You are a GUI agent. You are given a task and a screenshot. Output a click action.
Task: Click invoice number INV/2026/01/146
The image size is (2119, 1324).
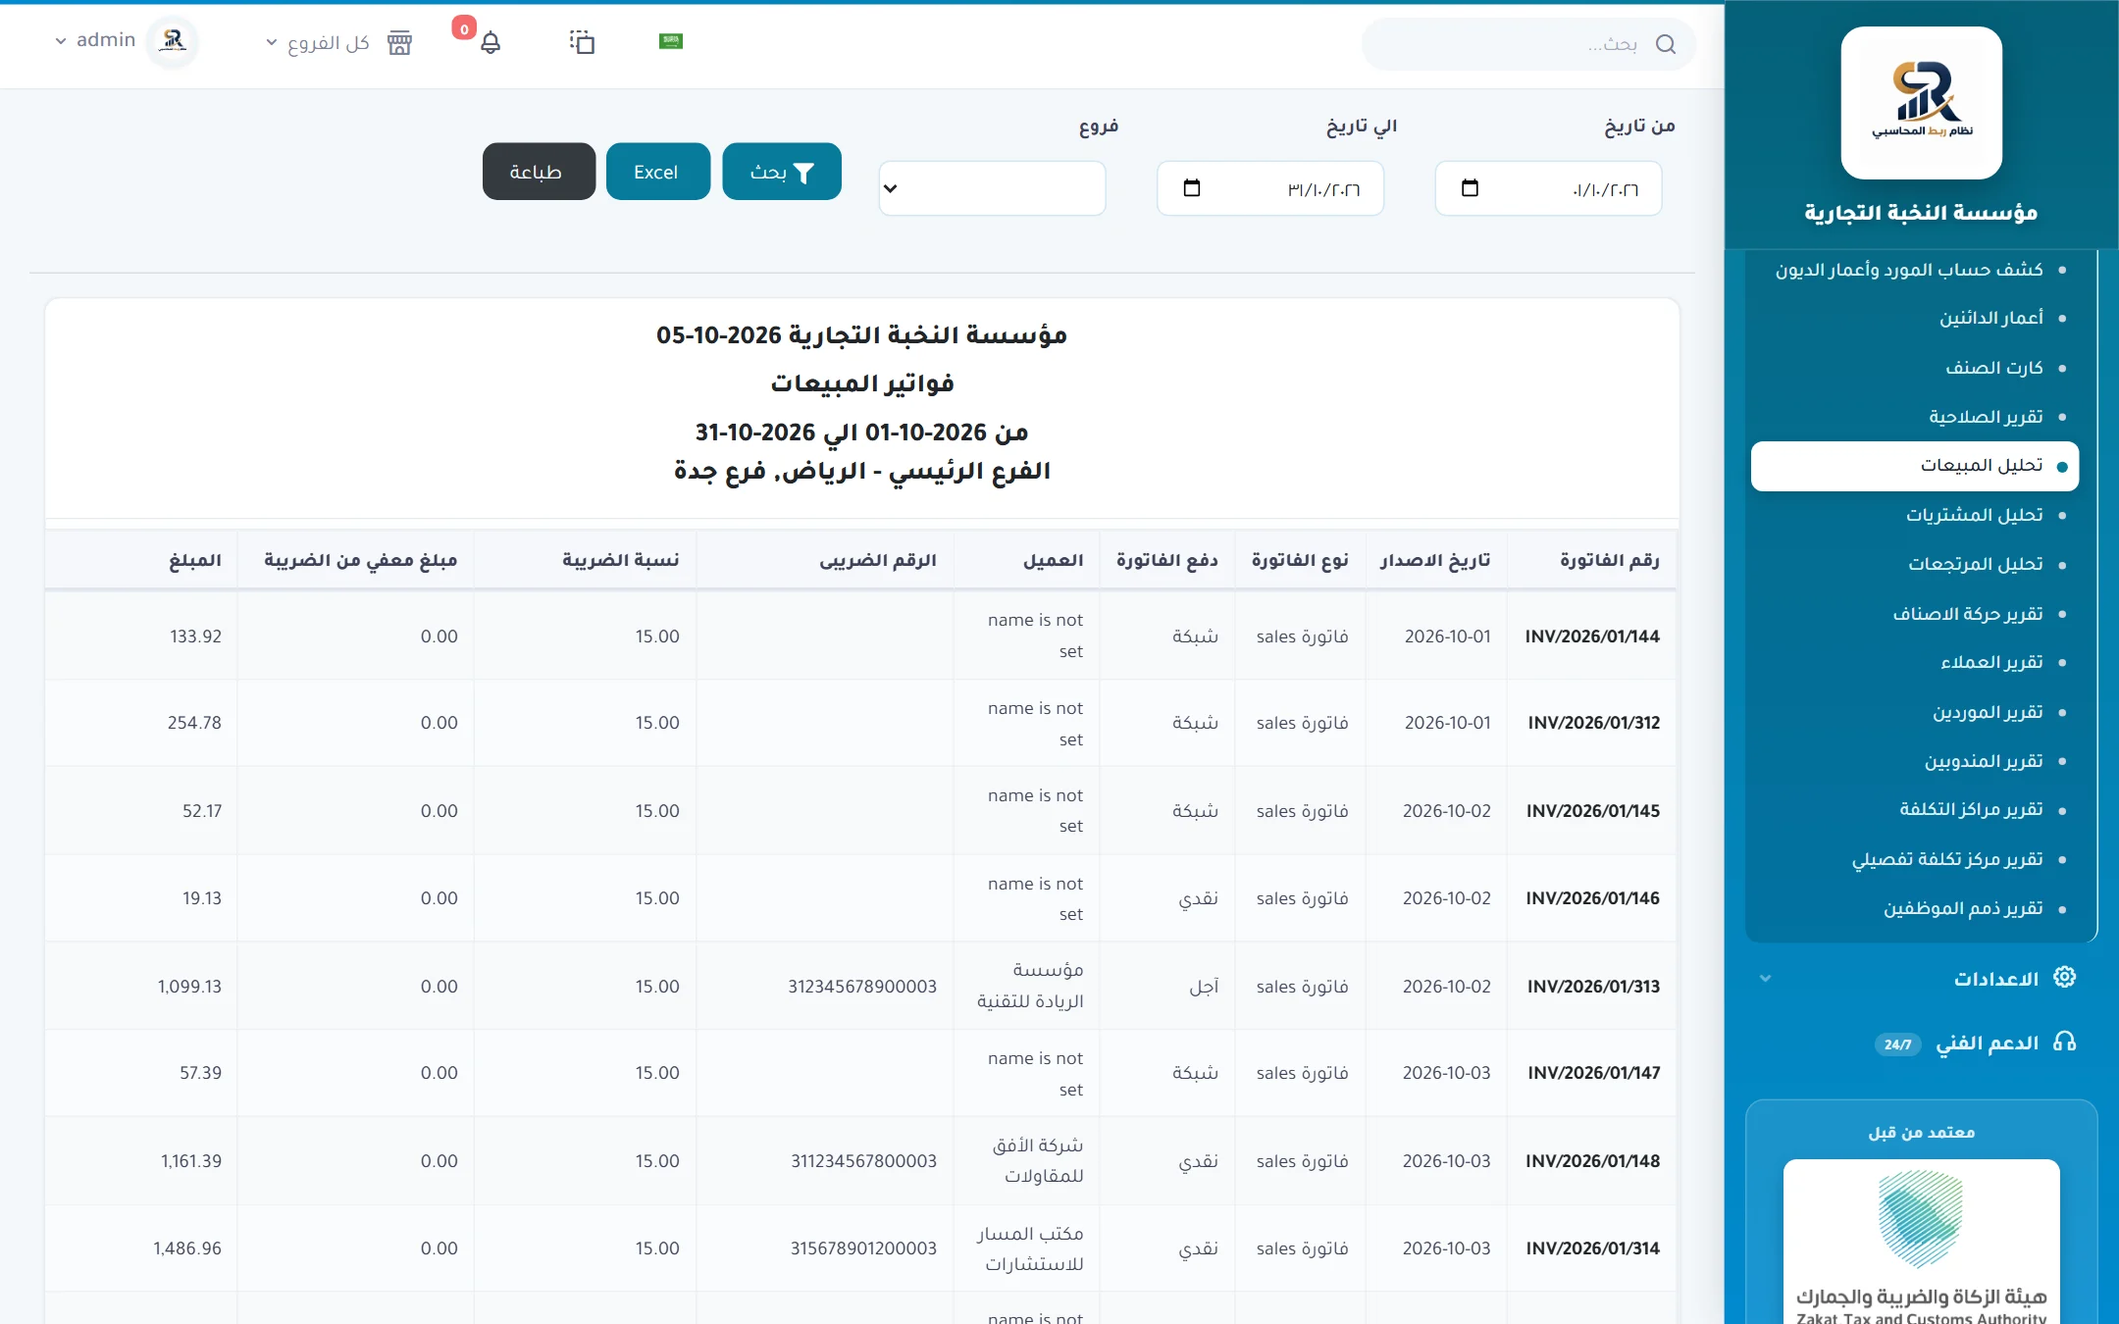point(1593,898)
